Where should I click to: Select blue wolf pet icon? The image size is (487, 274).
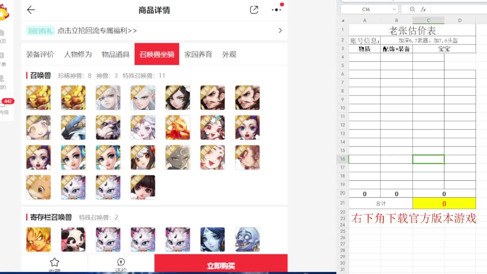73,127
